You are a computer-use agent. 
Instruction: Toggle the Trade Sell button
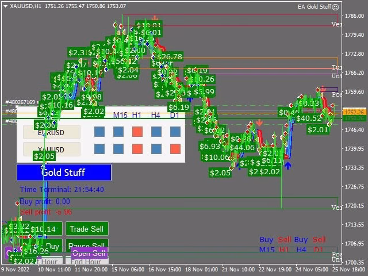87,229
